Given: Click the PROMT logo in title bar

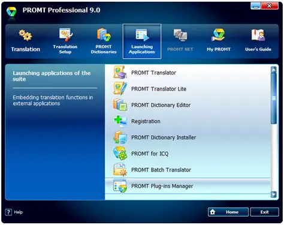Looking at the screenshot, I should (x=11, y=11).
